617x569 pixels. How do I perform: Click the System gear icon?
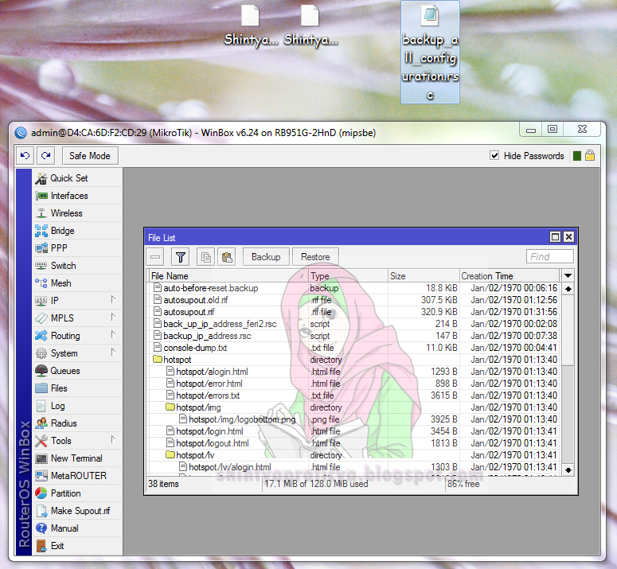[x=41, y=353]
